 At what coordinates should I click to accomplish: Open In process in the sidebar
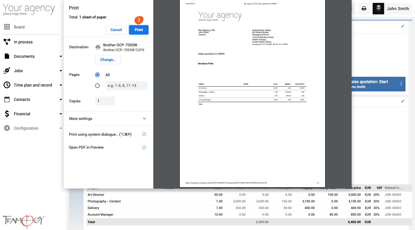click(23, 42)
